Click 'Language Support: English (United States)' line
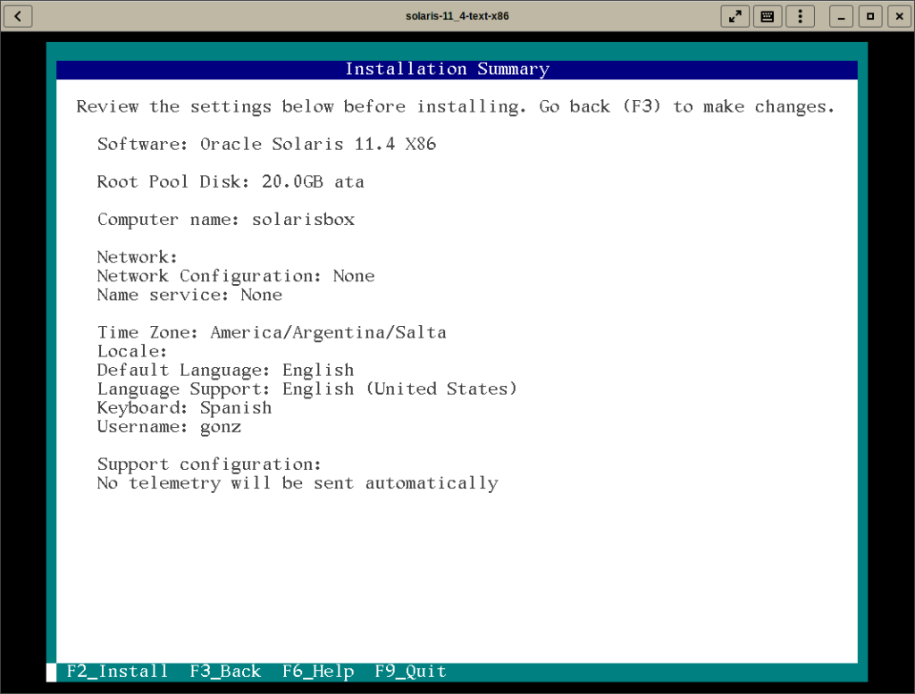Image resolution: width=915 pixels, height=694 pixels. pos(307,389)
